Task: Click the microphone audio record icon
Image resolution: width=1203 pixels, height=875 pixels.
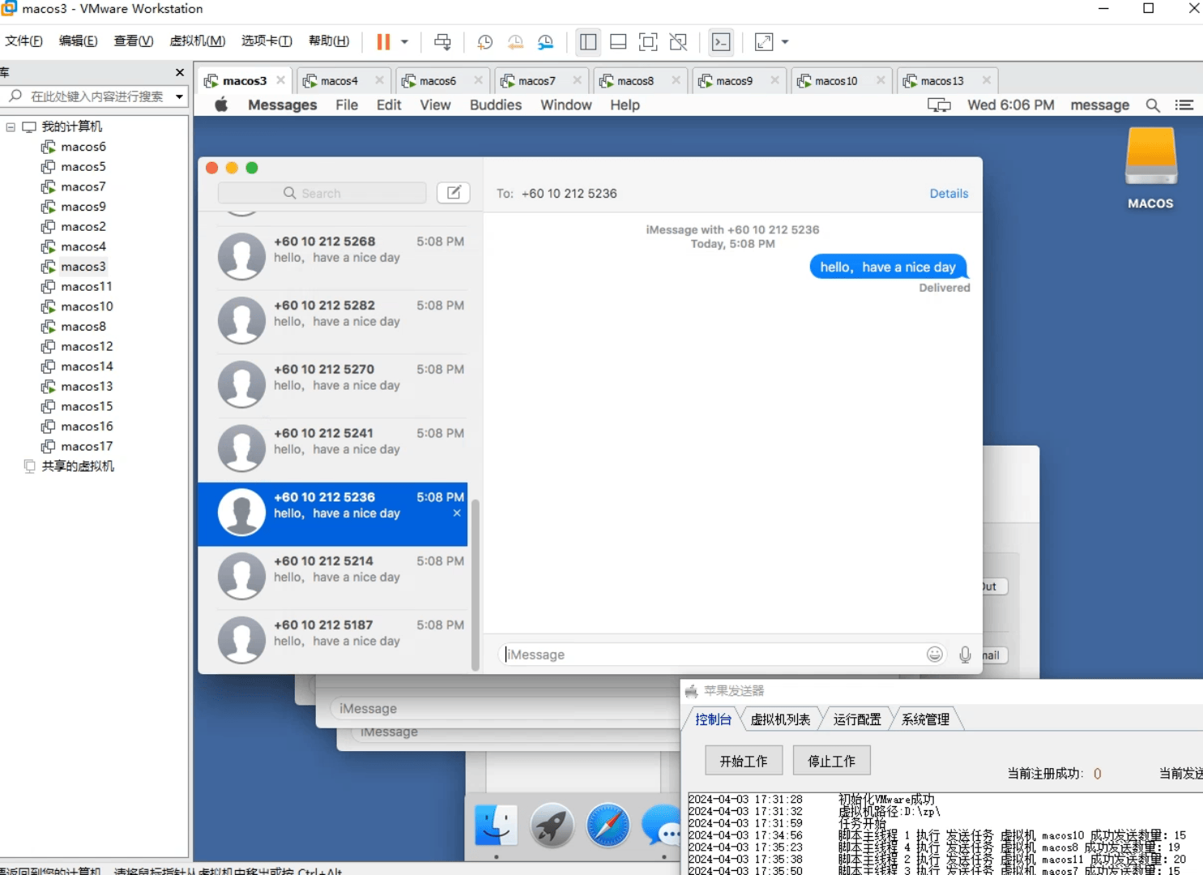Action: point(965,655)
